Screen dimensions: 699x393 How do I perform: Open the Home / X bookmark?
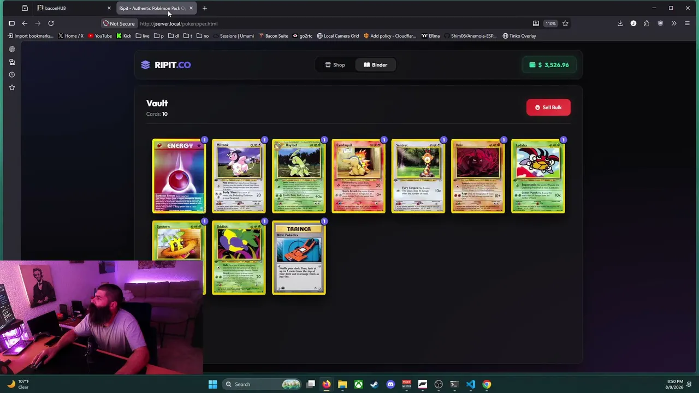coord(70,36)
